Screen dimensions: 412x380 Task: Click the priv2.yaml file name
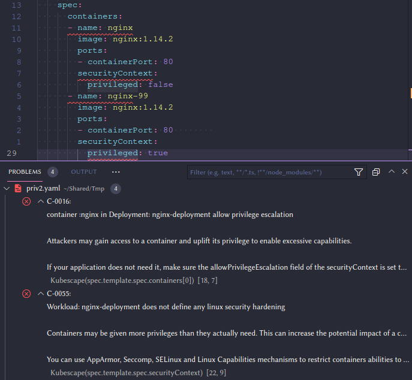tap(43, 189)
